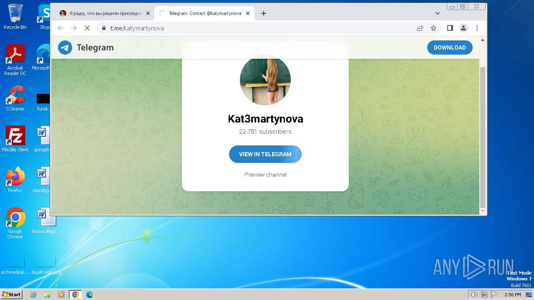Expand the tab search dropdown
The height and width of the screenshot is (300, 534).
(x=438, y=13)
